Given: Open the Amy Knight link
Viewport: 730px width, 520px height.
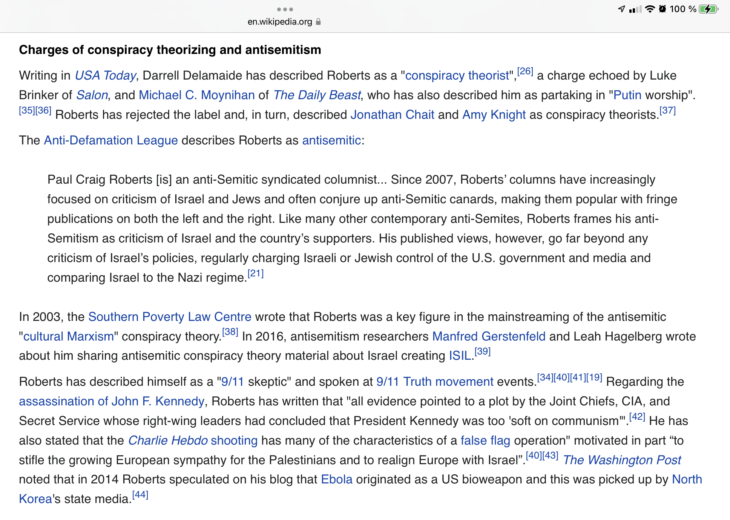Looking at the screenshot, I should [x=494, y=115].
